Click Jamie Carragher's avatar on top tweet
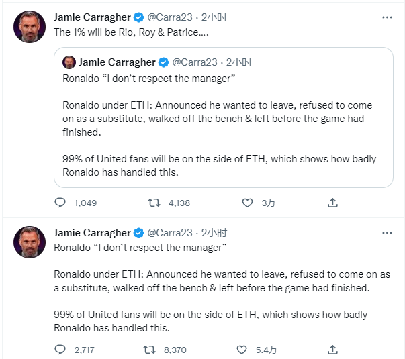This screenshot has width=405, height=359. point(30,28)
